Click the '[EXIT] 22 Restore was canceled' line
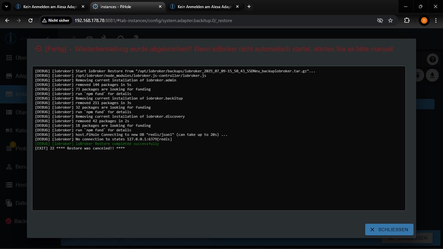 pyautogui.click(x=80, y=148)
